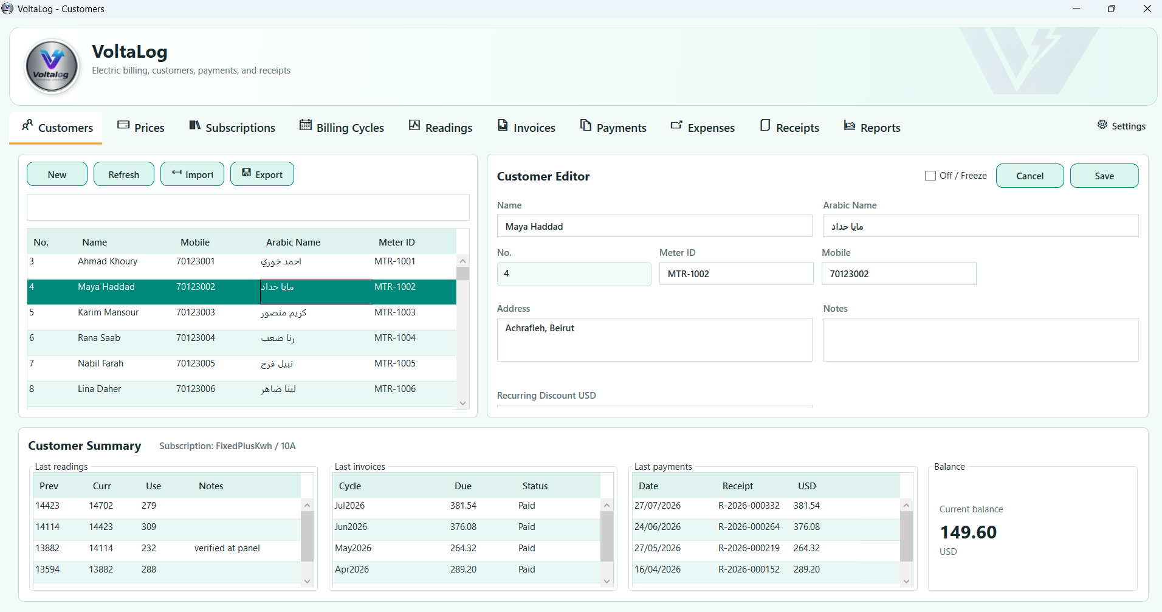
Task: Cancel the customer edit
Action: click(1030, 176)
